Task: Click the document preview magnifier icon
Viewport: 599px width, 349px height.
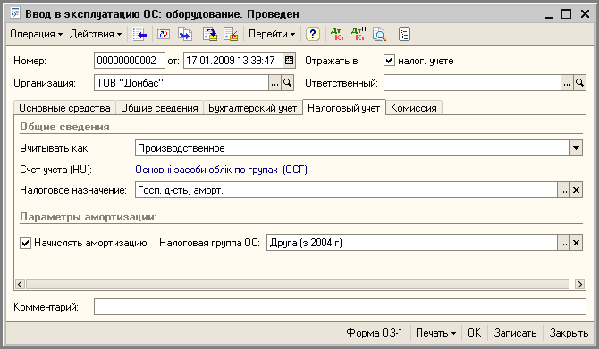Action: (x=379, y=34)
